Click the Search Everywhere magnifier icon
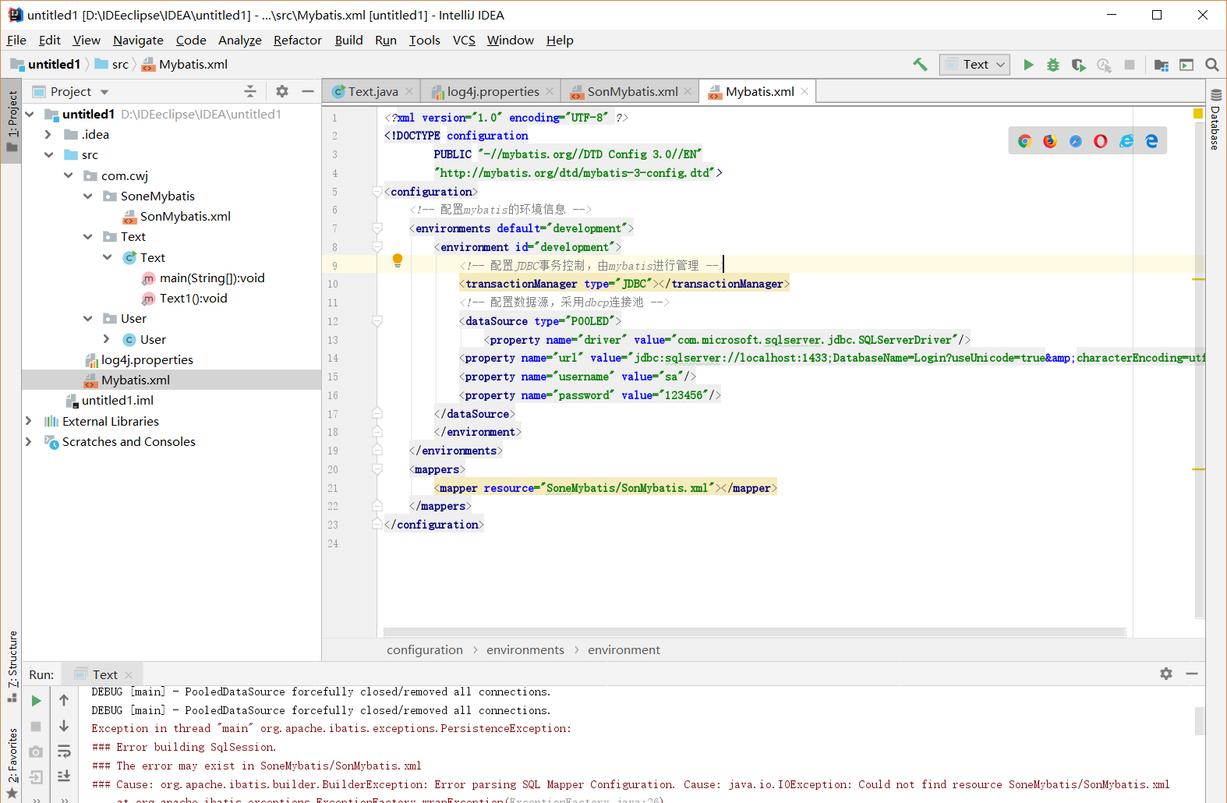Viewport: 1227px width, 803px height. click(x=1211, y=65)
